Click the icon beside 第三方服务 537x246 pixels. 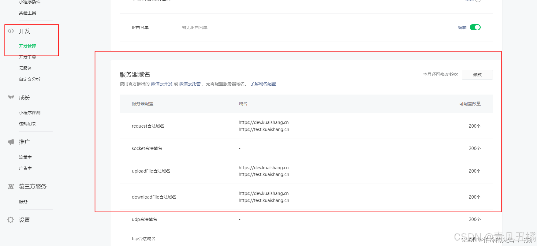pos(11,187)
